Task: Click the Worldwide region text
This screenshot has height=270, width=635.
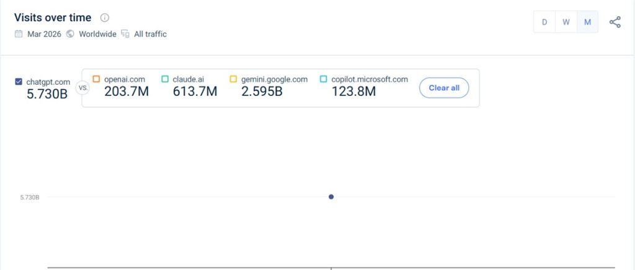Action: (x=97, y=34)
